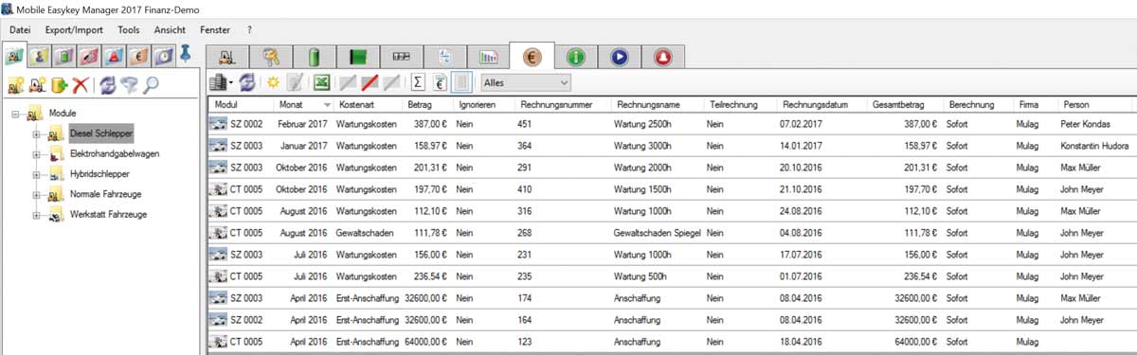Select the Euro sidebar tab
Viewport: 1137px width, 355px height.
(x=137, y=55)
